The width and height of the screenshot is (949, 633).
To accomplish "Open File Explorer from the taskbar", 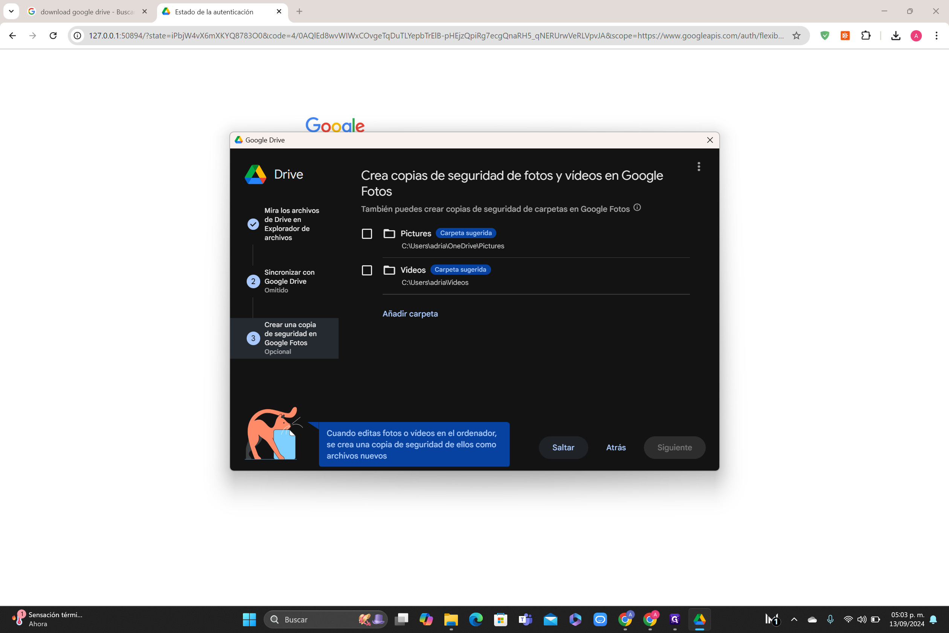I will point(451,619).
